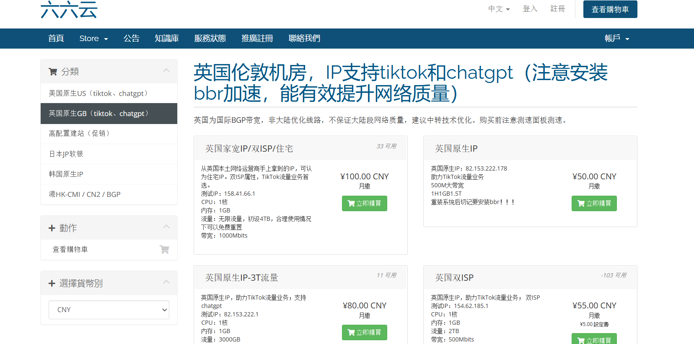694x344 pixels.
Task: Open the 知識庫 navigation item
Action: tap(166, 39)
